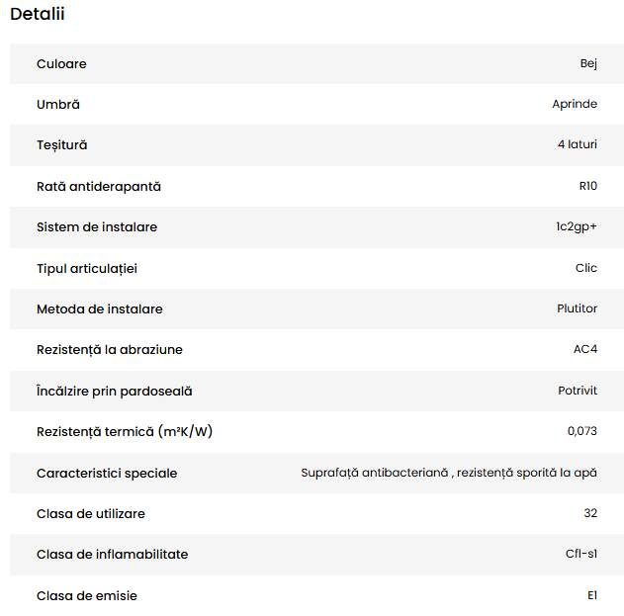624x616 pixels.
Task: Select the Bej color value
Action: point(588,64)
